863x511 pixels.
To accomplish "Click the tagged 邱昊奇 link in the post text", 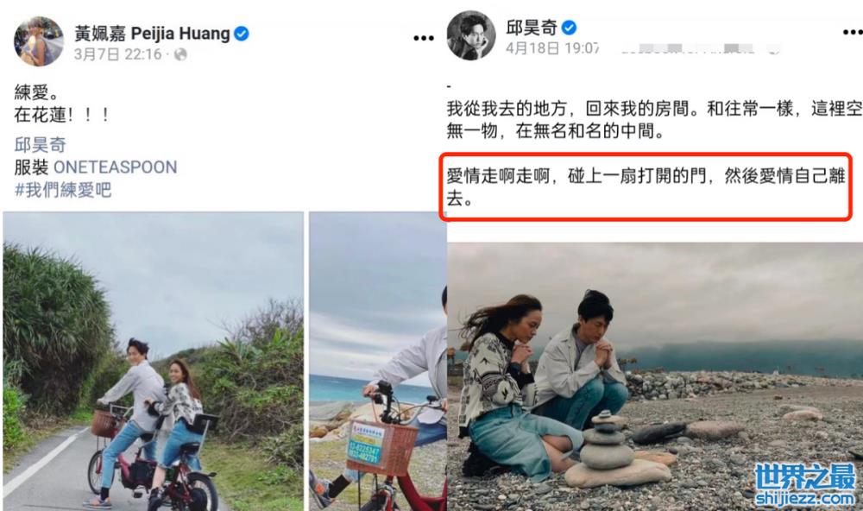I will click(x=41, y=145).
